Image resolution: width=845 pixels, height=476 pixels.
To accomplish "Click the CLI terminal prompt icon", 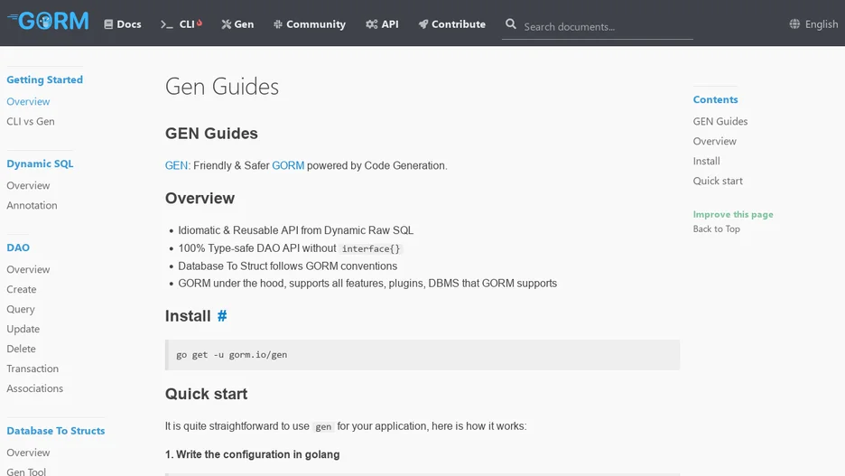I will [x=167, y=24].
